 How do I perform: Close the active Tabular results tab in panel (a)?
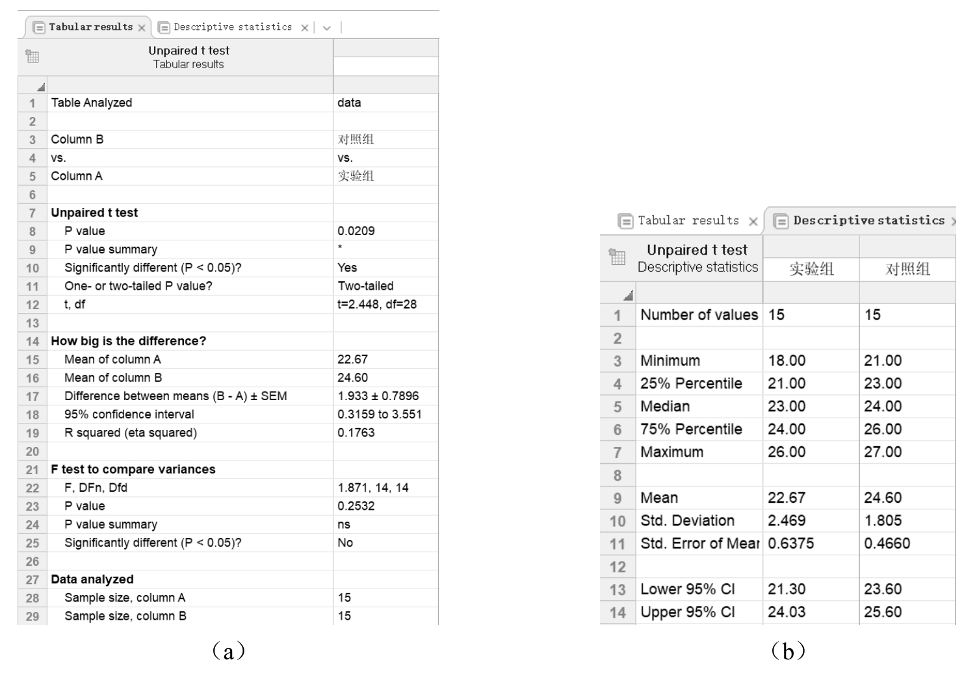coord(142,28)
